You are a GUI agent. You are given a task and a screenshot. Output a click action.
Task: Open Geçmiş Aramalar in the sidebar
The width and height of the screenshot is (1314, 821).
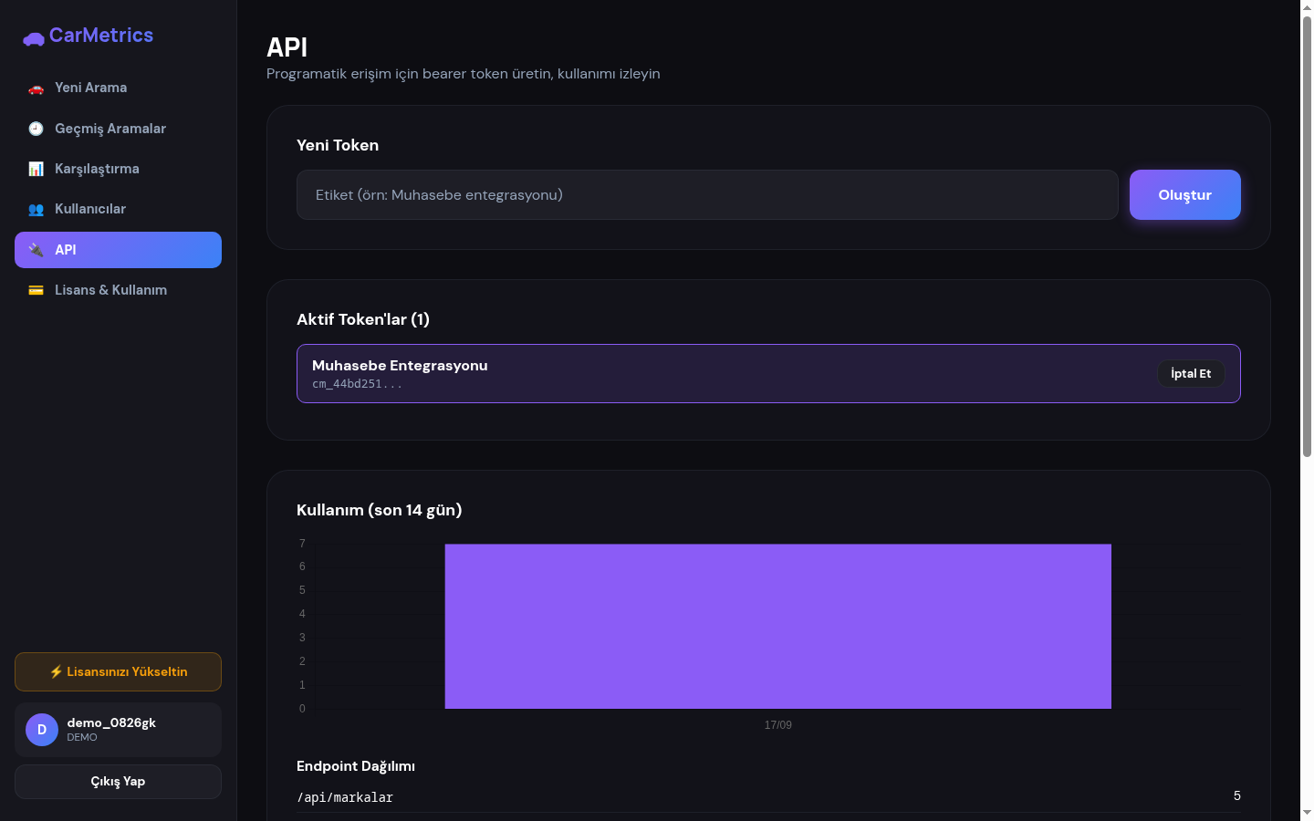point(118,129)
